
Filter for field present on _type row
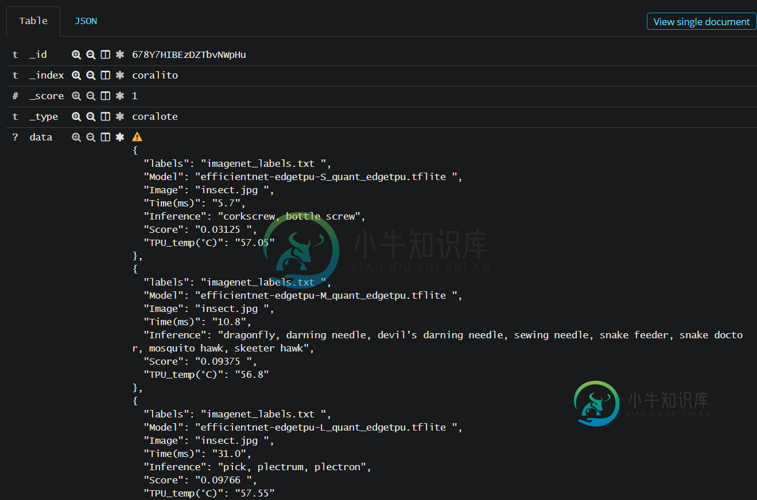point(120,116)
